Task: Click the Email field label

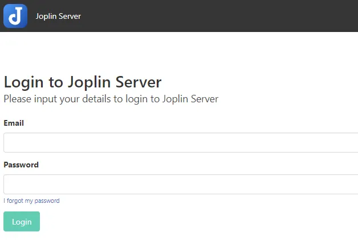Action: click(14, 123)
